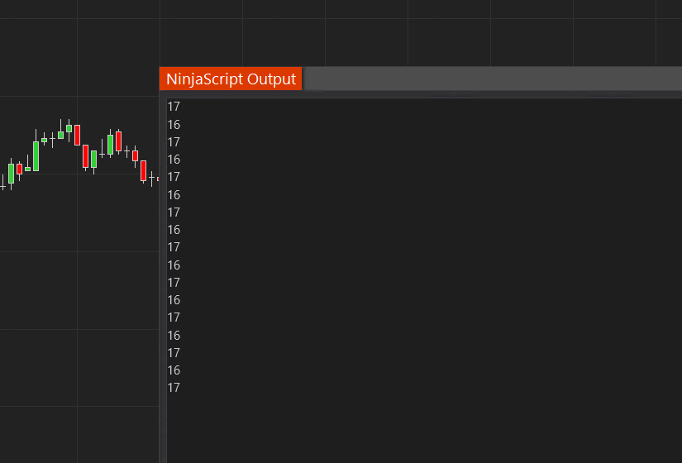Click empty output area below last line
682x463 pixels.
(x=413, y=426)
